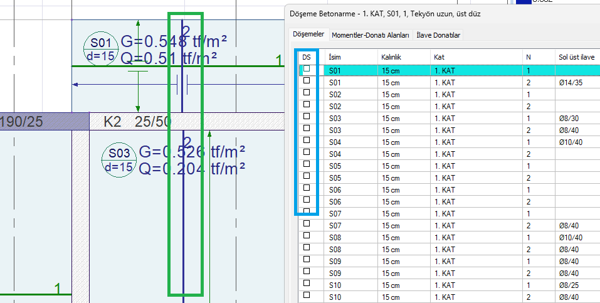Click the 15 cm thickness cell of S04 N 2
The height and width of the screenshot is (303, 600).
[x=404, y=154]
